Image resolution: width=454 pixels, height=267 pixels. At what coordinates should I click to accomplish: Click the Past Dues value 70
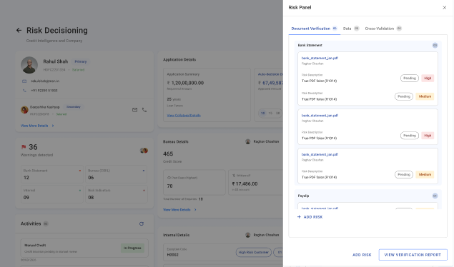pos(169,186)
